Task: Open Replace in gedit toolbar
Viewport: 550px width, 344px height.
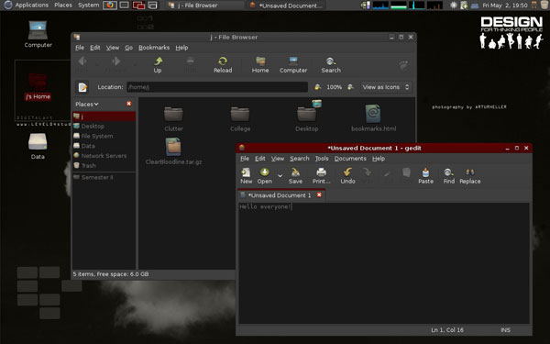Action: 470,176
